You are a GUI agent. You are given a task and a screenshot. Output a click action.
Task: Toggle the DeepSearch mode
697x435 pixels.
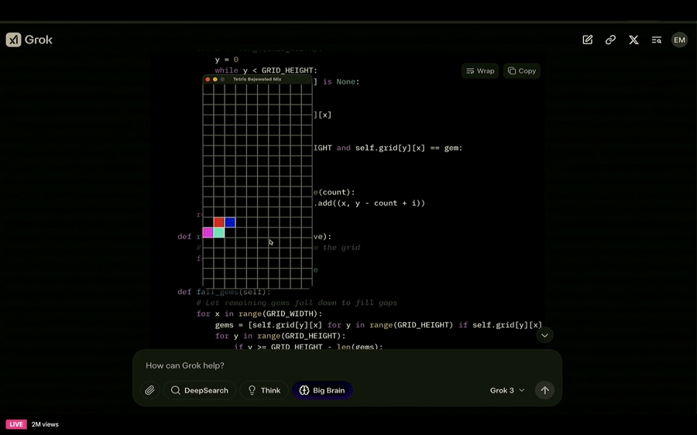[x=200, y=390]
